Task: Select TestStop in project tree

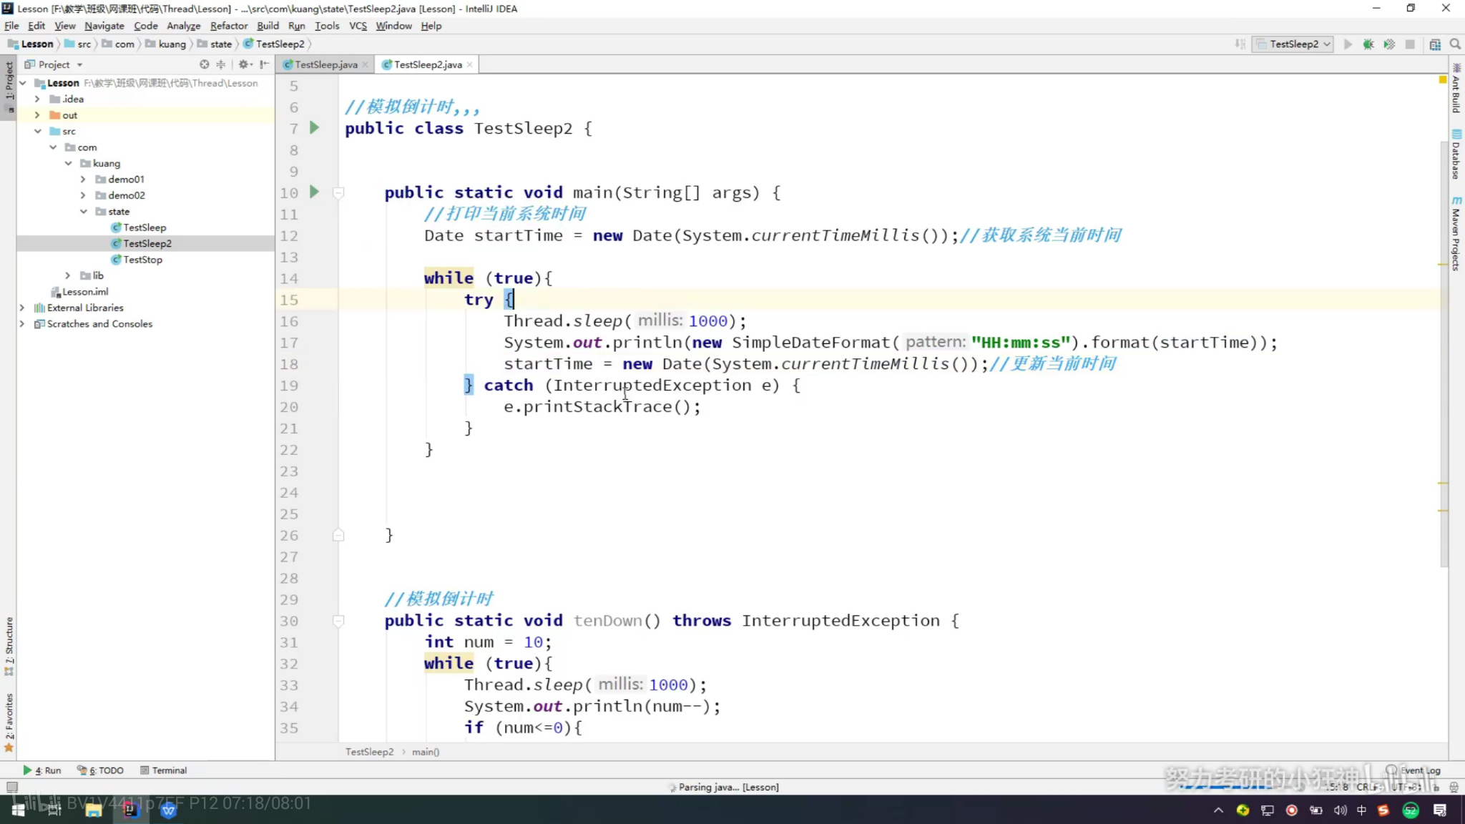Action: pyautogui.click(x=142, y=260)
